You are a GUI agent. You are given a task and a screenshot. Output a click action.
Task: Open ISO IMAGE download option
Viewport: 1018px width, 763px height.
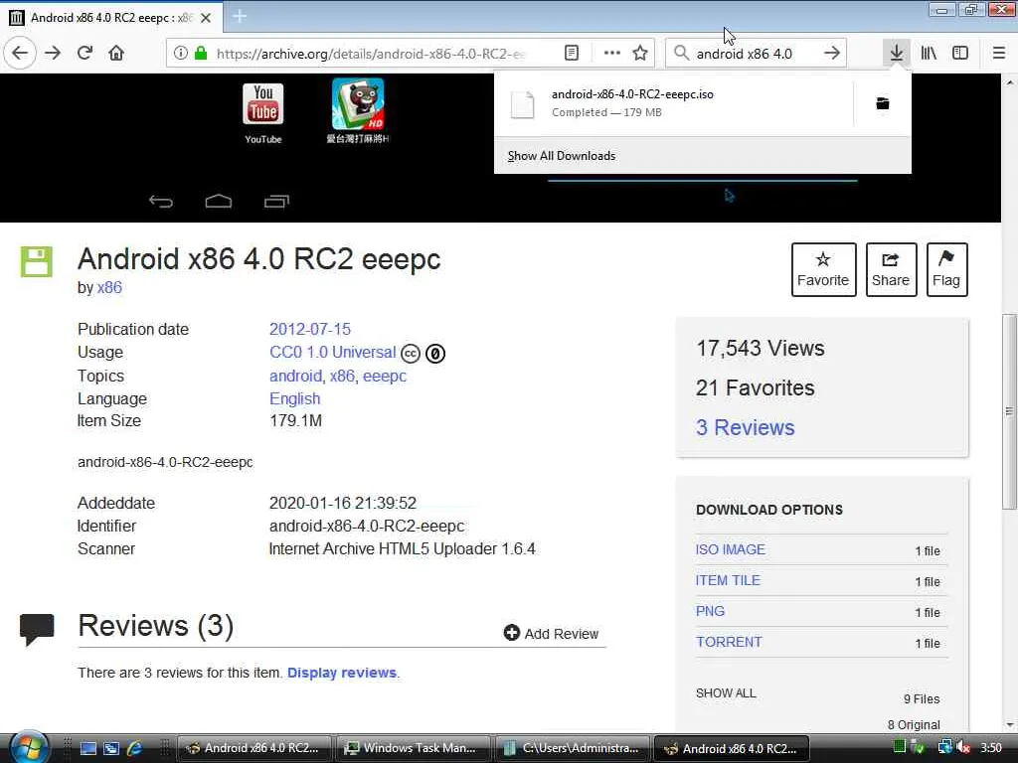click(x=731, y=549)
